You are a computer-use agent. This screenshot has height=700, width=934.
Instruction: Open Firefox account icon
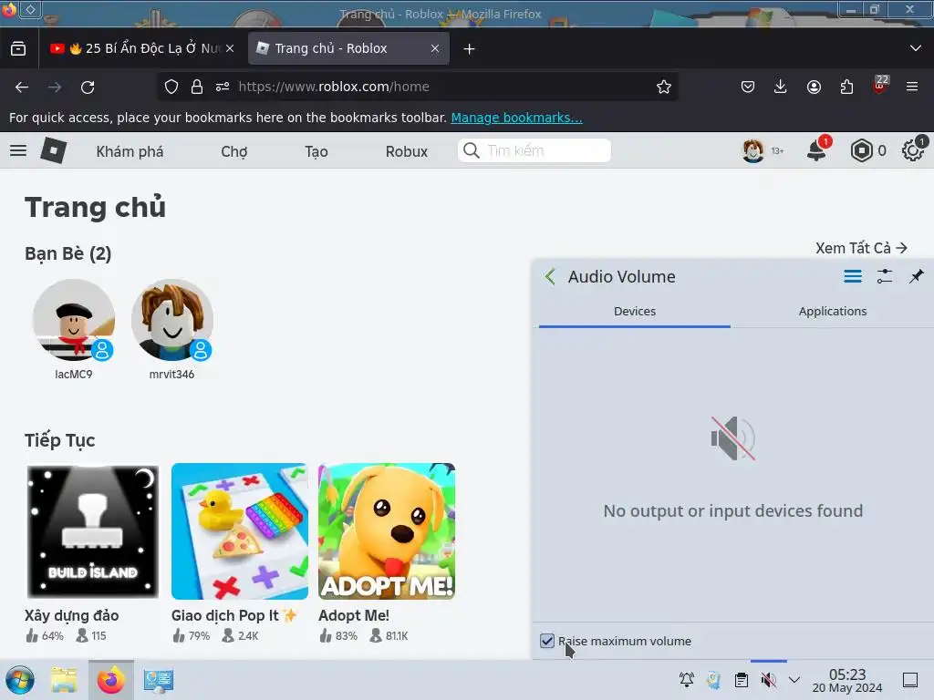click(814, 87)
